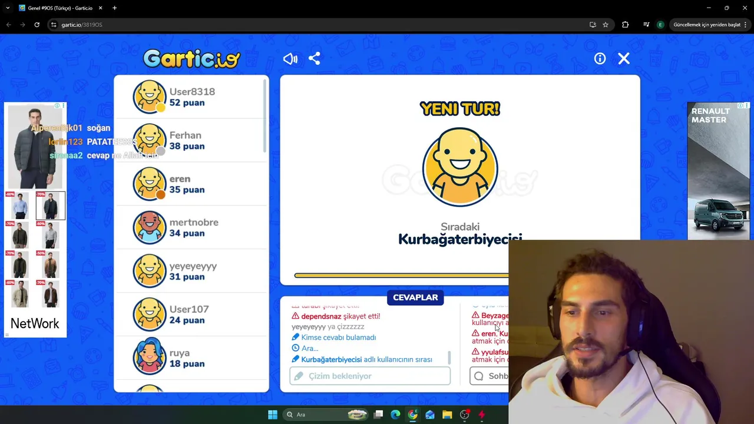Open Chrome three-dot menu

click(x=746, y=25)
